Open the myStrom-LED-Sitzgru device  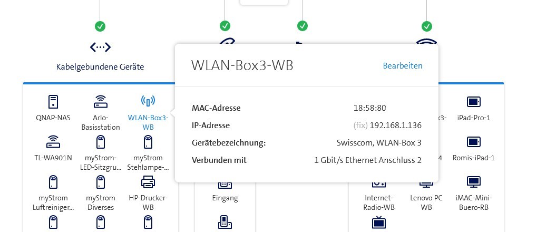(100, 142)
